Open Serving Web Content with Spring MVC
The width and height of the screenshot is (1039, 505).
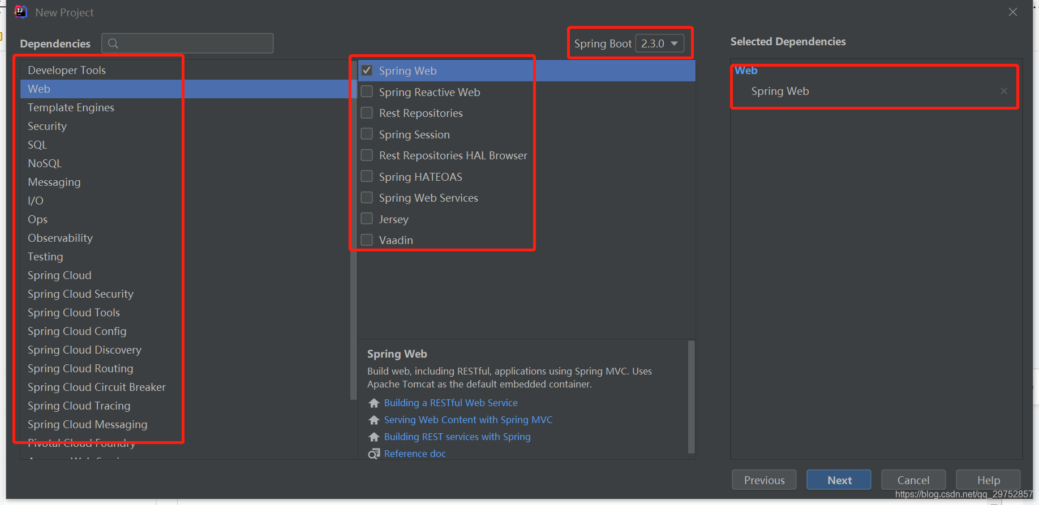468,420
